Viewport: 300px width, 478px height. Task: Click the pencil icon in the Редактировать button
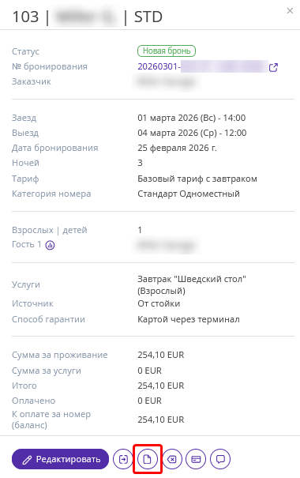click(27, 460)
